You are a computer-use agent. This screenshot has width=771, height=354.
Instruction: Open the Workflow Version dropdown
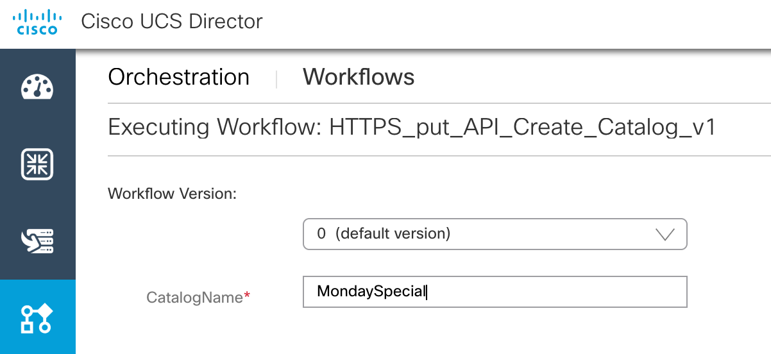[495, 234]
